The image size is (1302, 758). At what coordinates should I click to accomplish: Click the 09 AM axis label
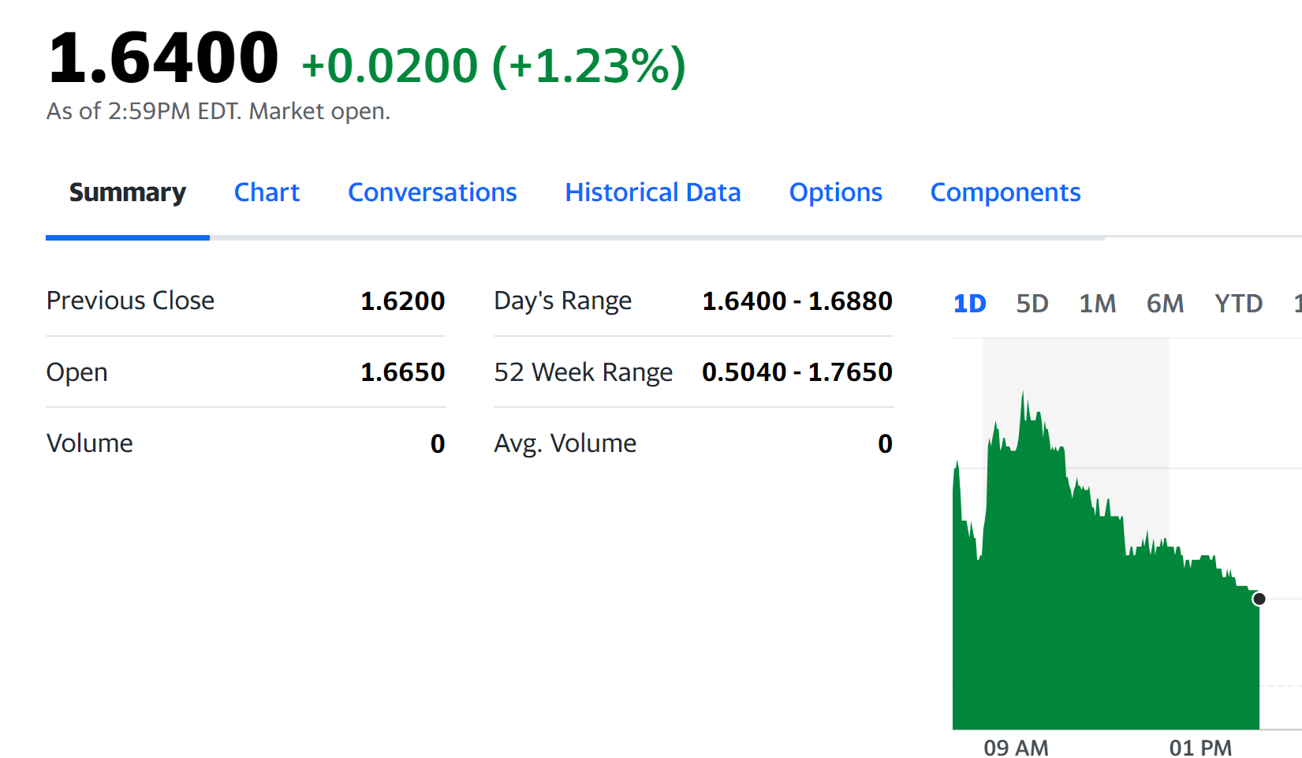coord(1017,747)
